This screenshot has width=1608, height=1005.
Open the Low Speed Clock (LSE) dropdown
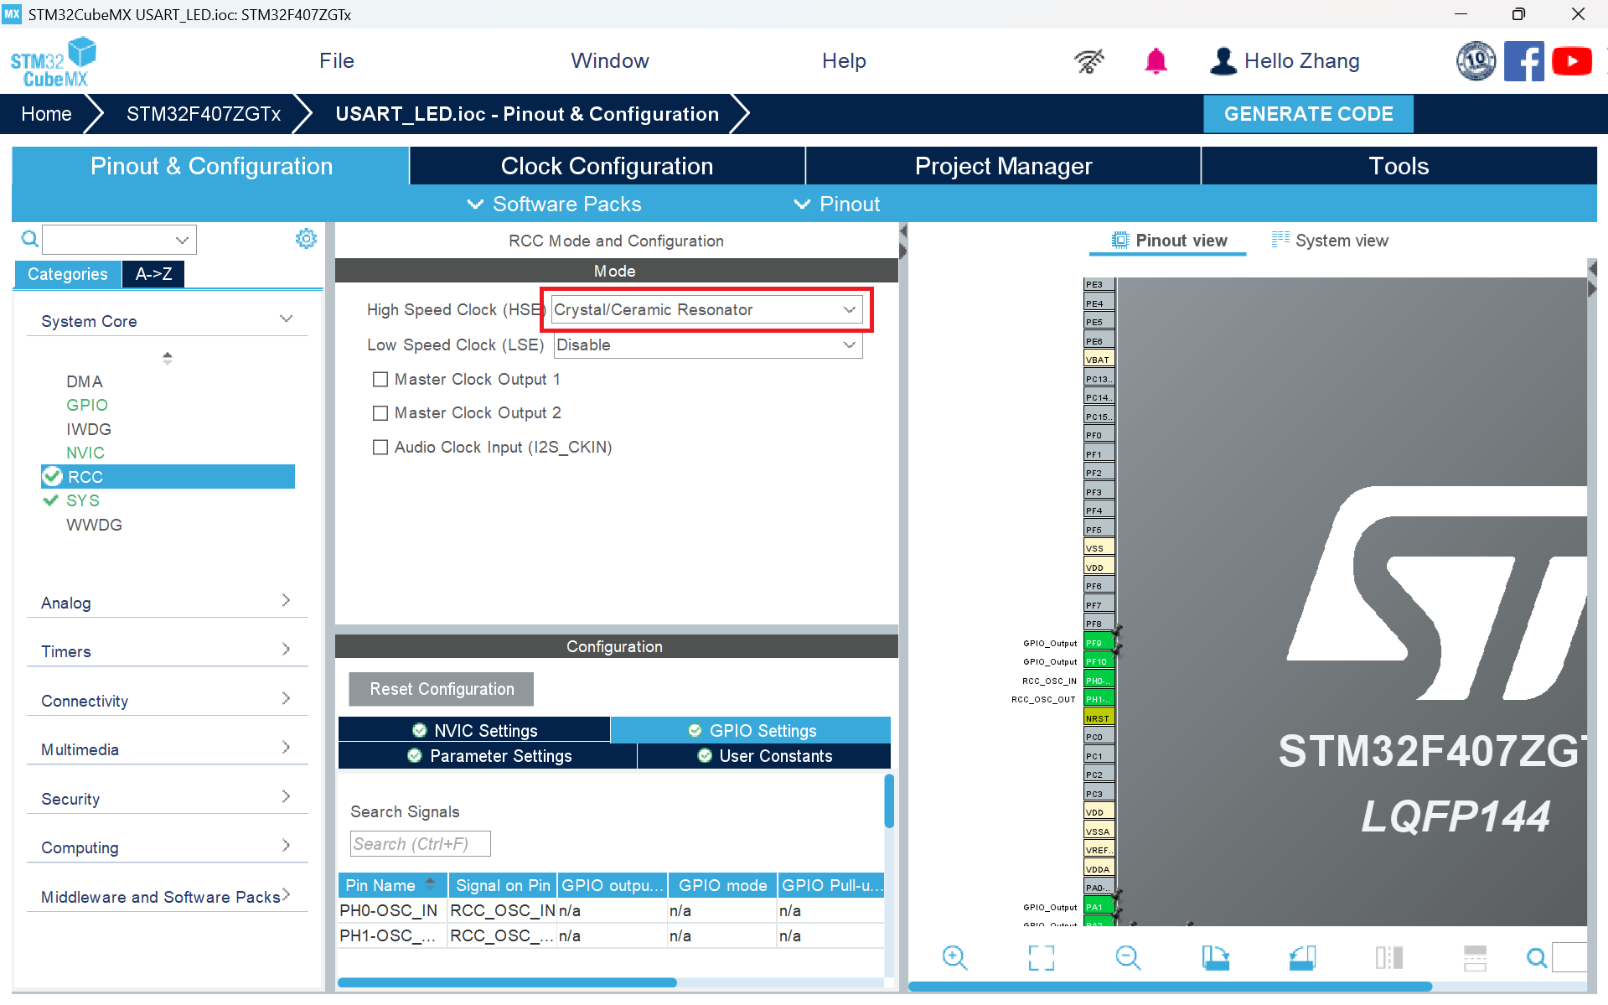pos(708,345)
